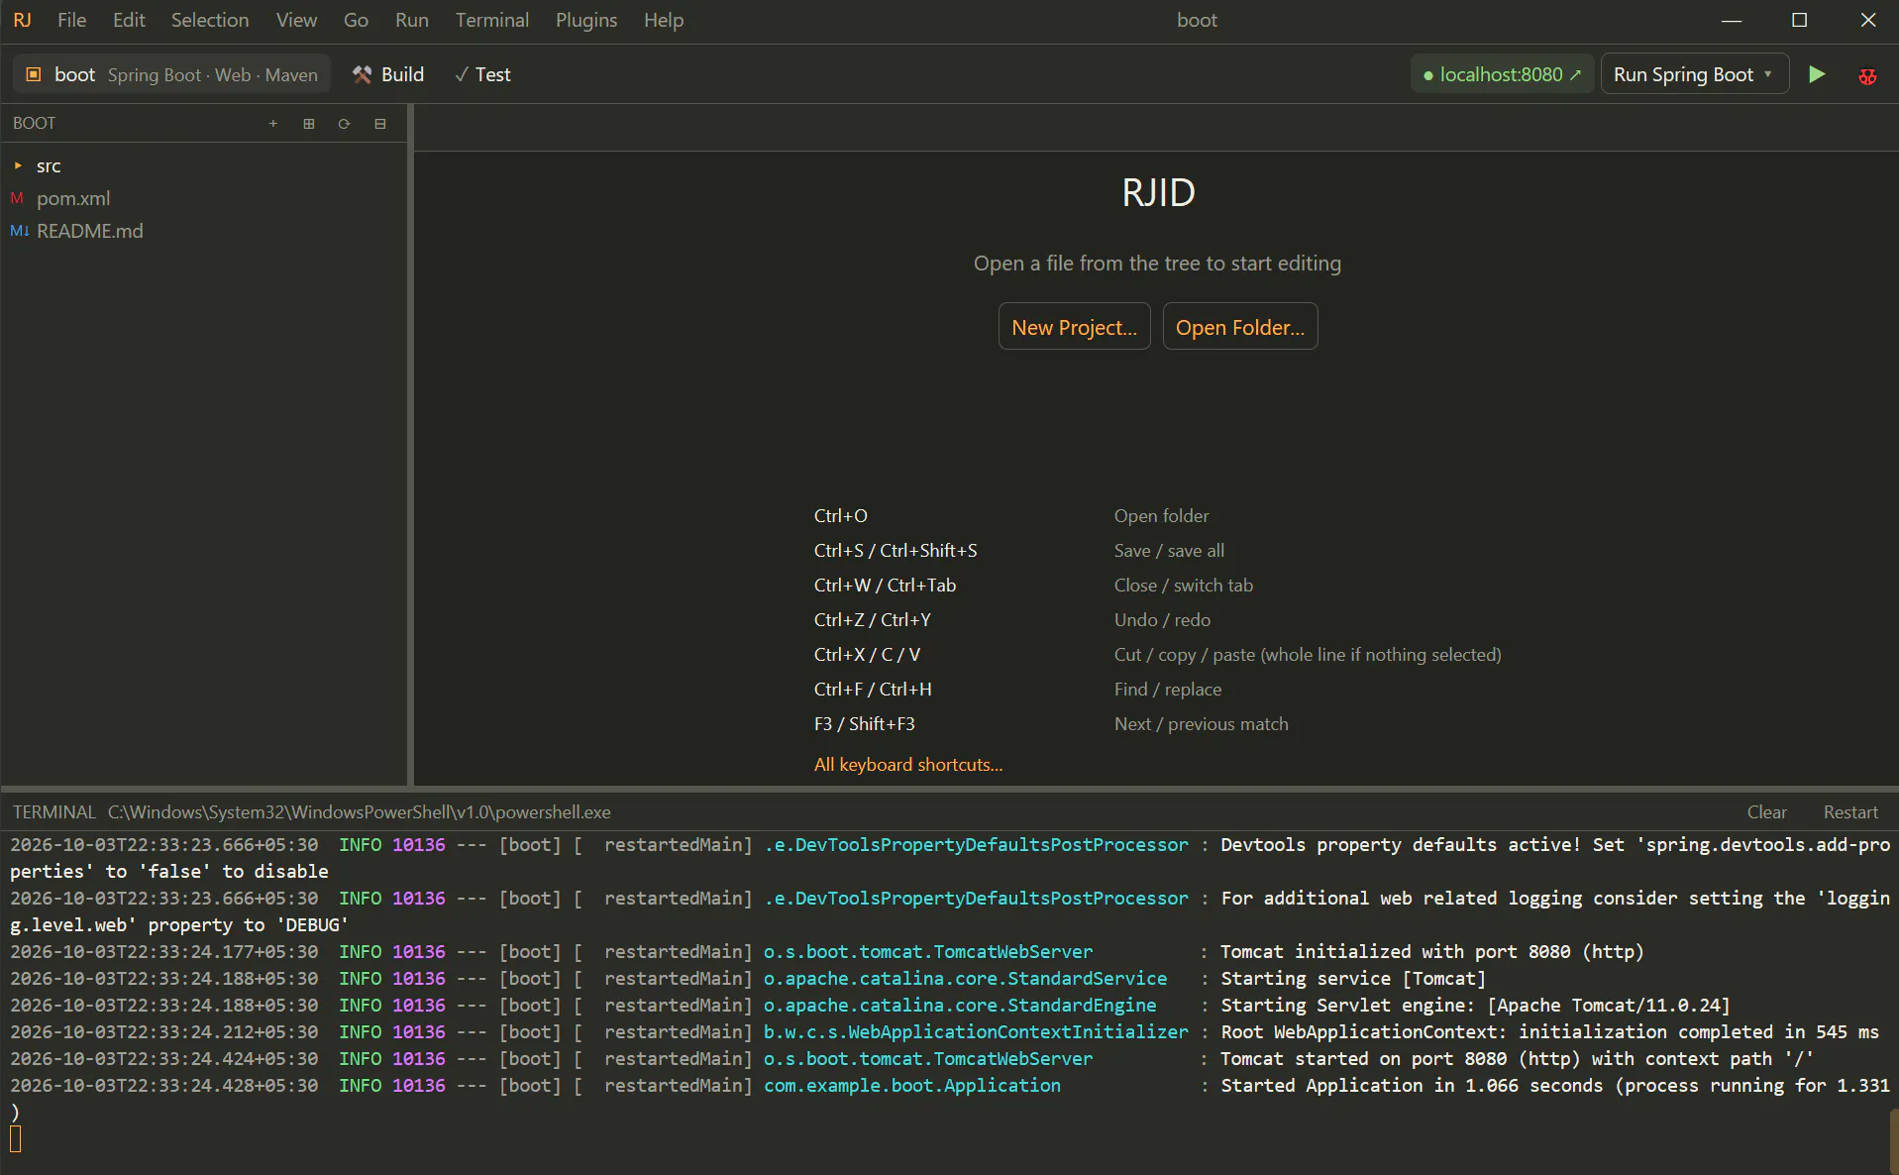Clear the terminal output
Viewport: 1899px width, 1175px height.
tap(1766, 812)
